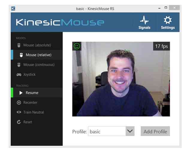Viewport: 189px width, 156px height.
Task: Choose Joystick mode label in sidebar
Action: coord(29,74)
